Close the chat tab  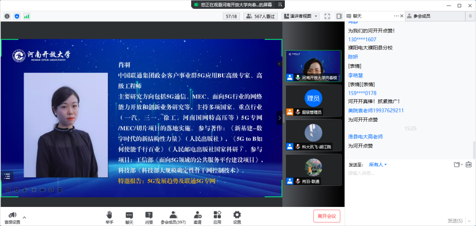point(401,16)
